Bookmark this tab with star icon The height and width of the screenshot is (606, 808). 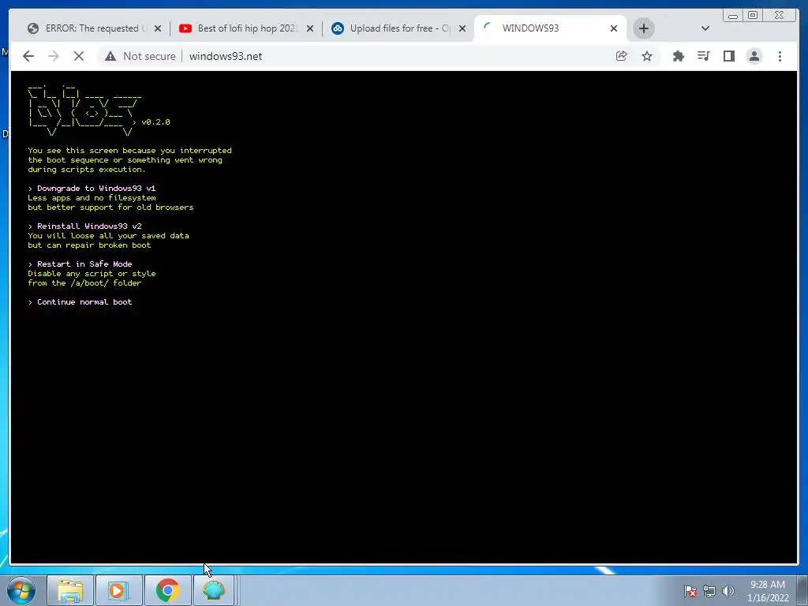tap(647, 56)
